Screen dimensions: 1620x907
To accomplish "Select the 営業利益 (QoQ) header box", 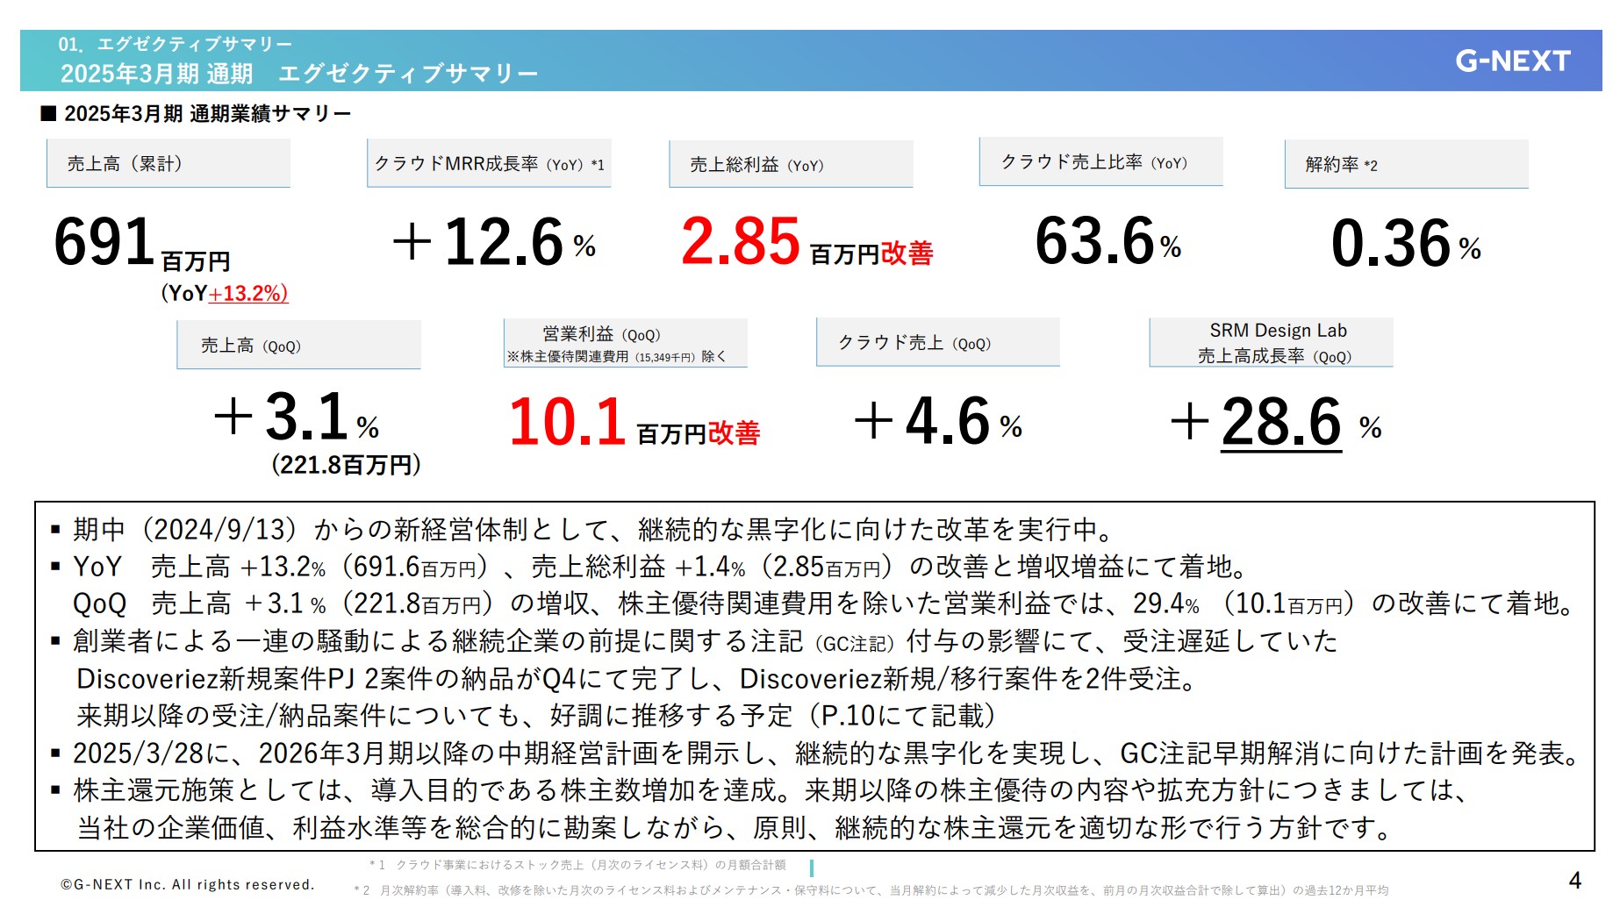I will [x=625, y=344].
